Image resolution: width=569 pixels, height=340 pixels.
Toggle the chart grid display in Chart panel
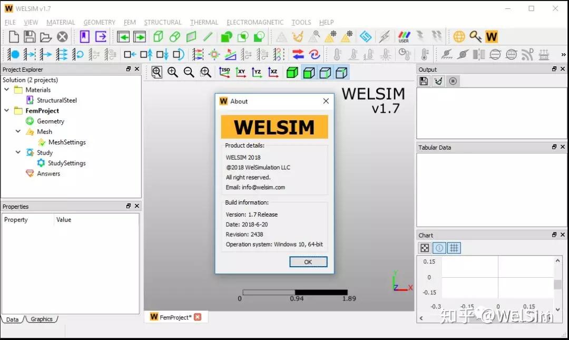coord(454,248)
